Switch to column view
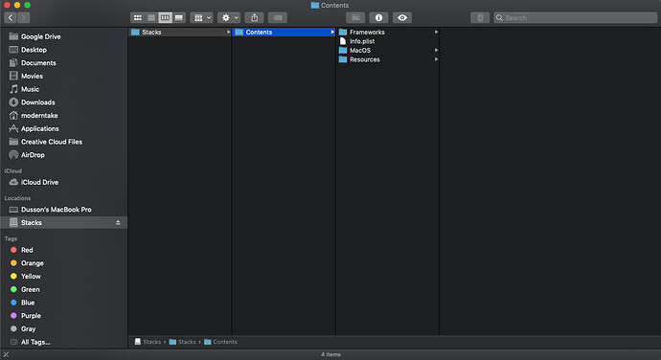The height and width of the screenshot is (360, 661). pos(165,17)
